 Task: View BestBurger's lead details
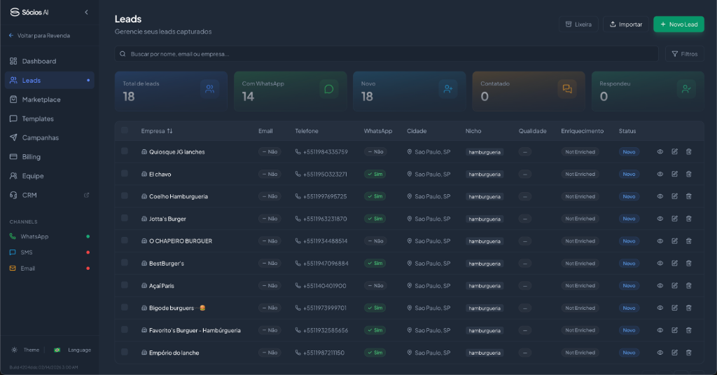660,264
